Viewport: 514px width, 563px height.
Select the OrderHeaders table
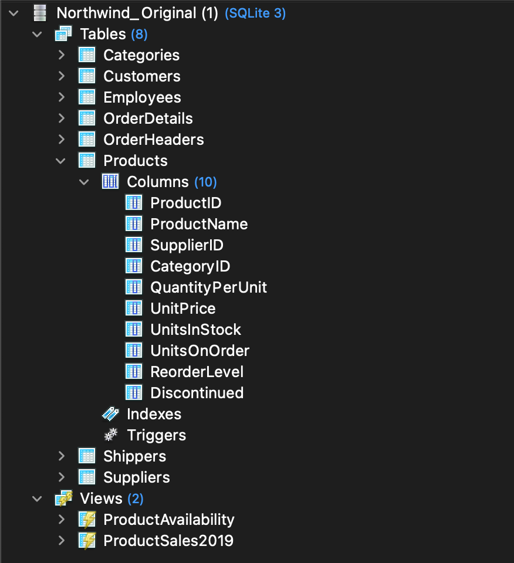click(x=154, y=139)
